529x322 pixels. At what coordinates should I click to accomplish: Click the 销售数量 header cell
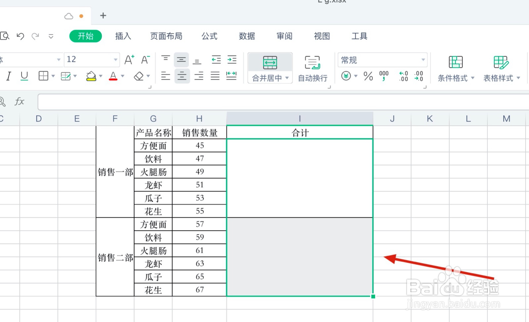(199, 133)
